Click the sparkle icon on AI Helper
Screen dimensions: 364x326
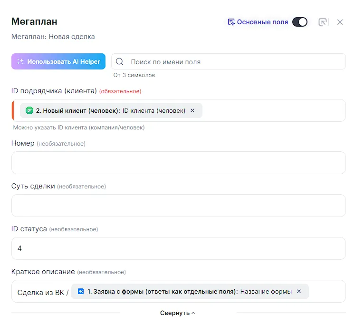point(20,61)
